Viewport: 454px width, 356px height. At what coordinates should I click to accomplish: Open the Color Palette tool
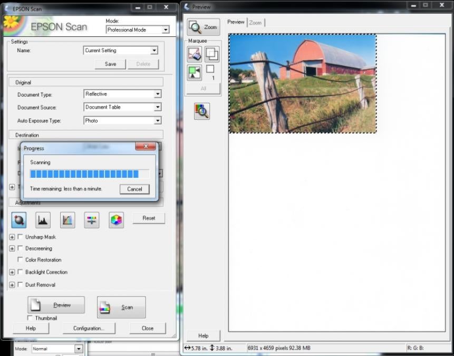point(117,220)
